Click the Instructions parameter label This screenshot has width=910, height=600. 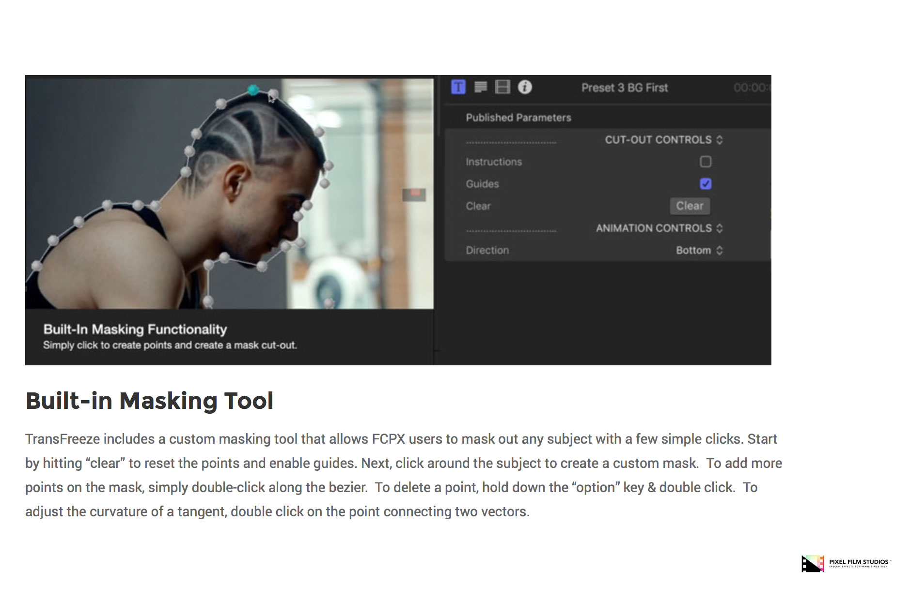(494, 162)
